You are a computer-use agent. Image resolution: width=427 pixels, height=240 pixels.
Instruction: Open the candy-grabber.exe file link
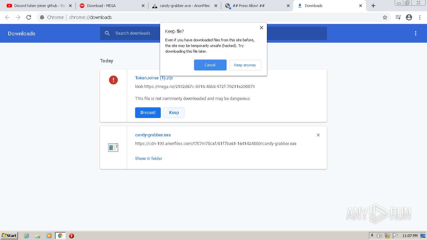point(153,135)
